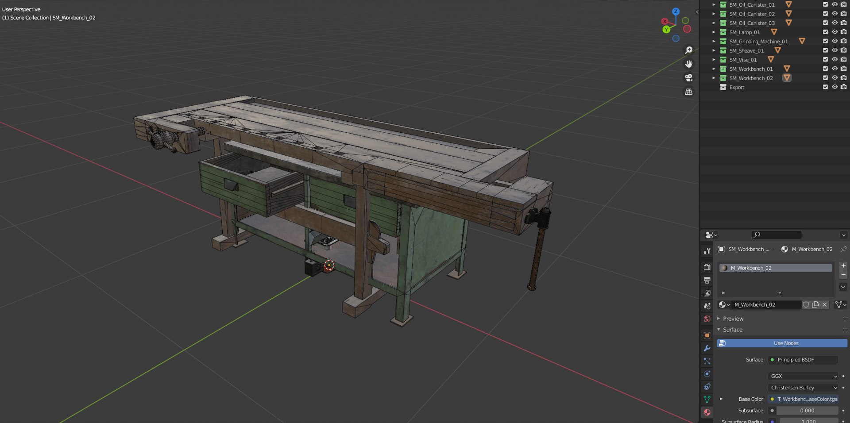
Task: Add material slot with plus button
Action: 843,265
